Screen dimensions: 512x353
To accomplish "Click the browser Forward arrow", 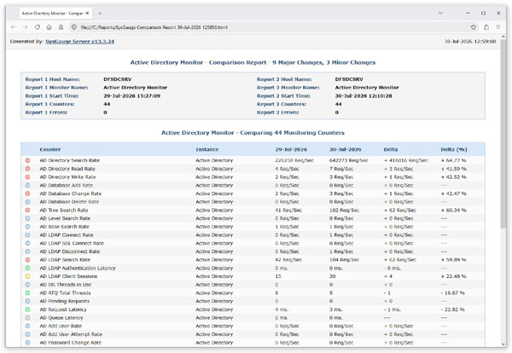I will pos(25,27).
